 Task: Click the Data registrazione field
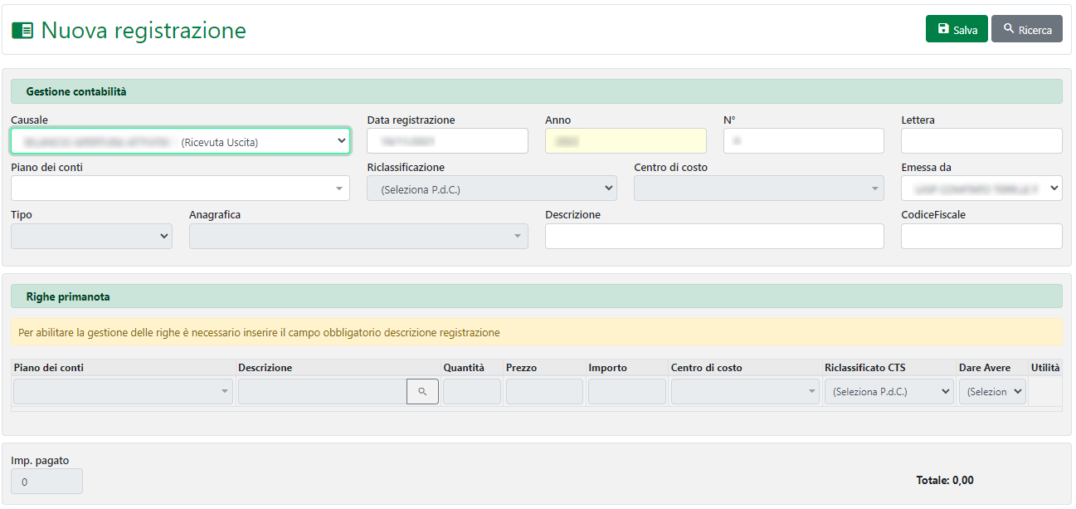(x=447, y=141)
